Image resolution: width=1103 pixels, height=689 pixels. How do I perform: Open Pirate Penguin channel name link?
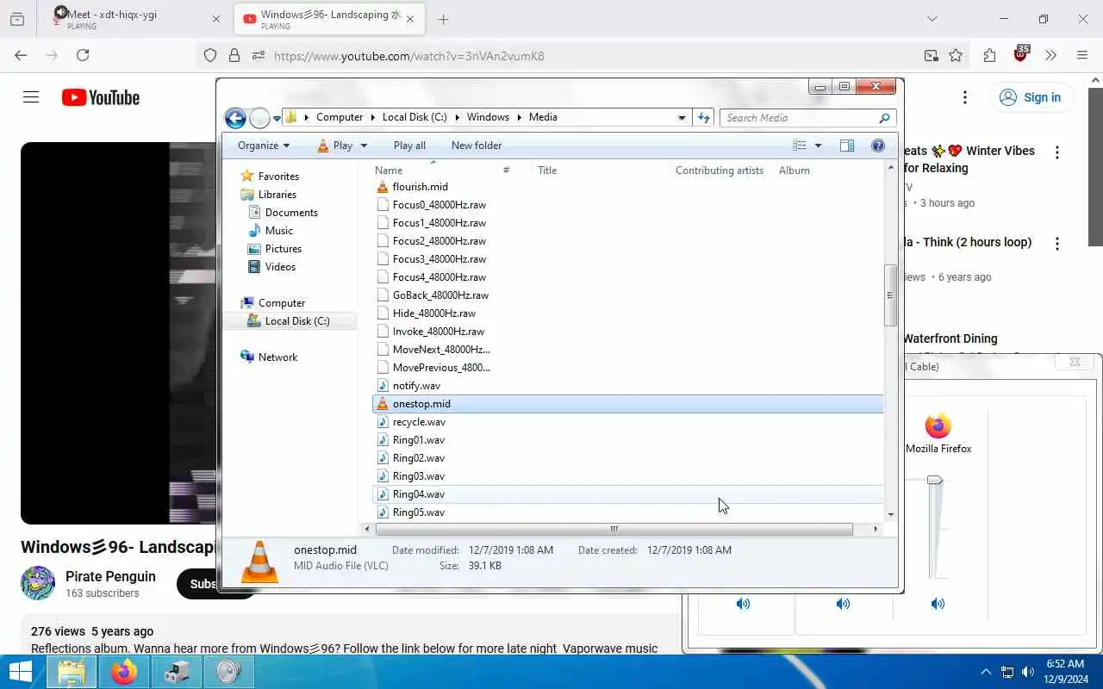click(110, 576)
